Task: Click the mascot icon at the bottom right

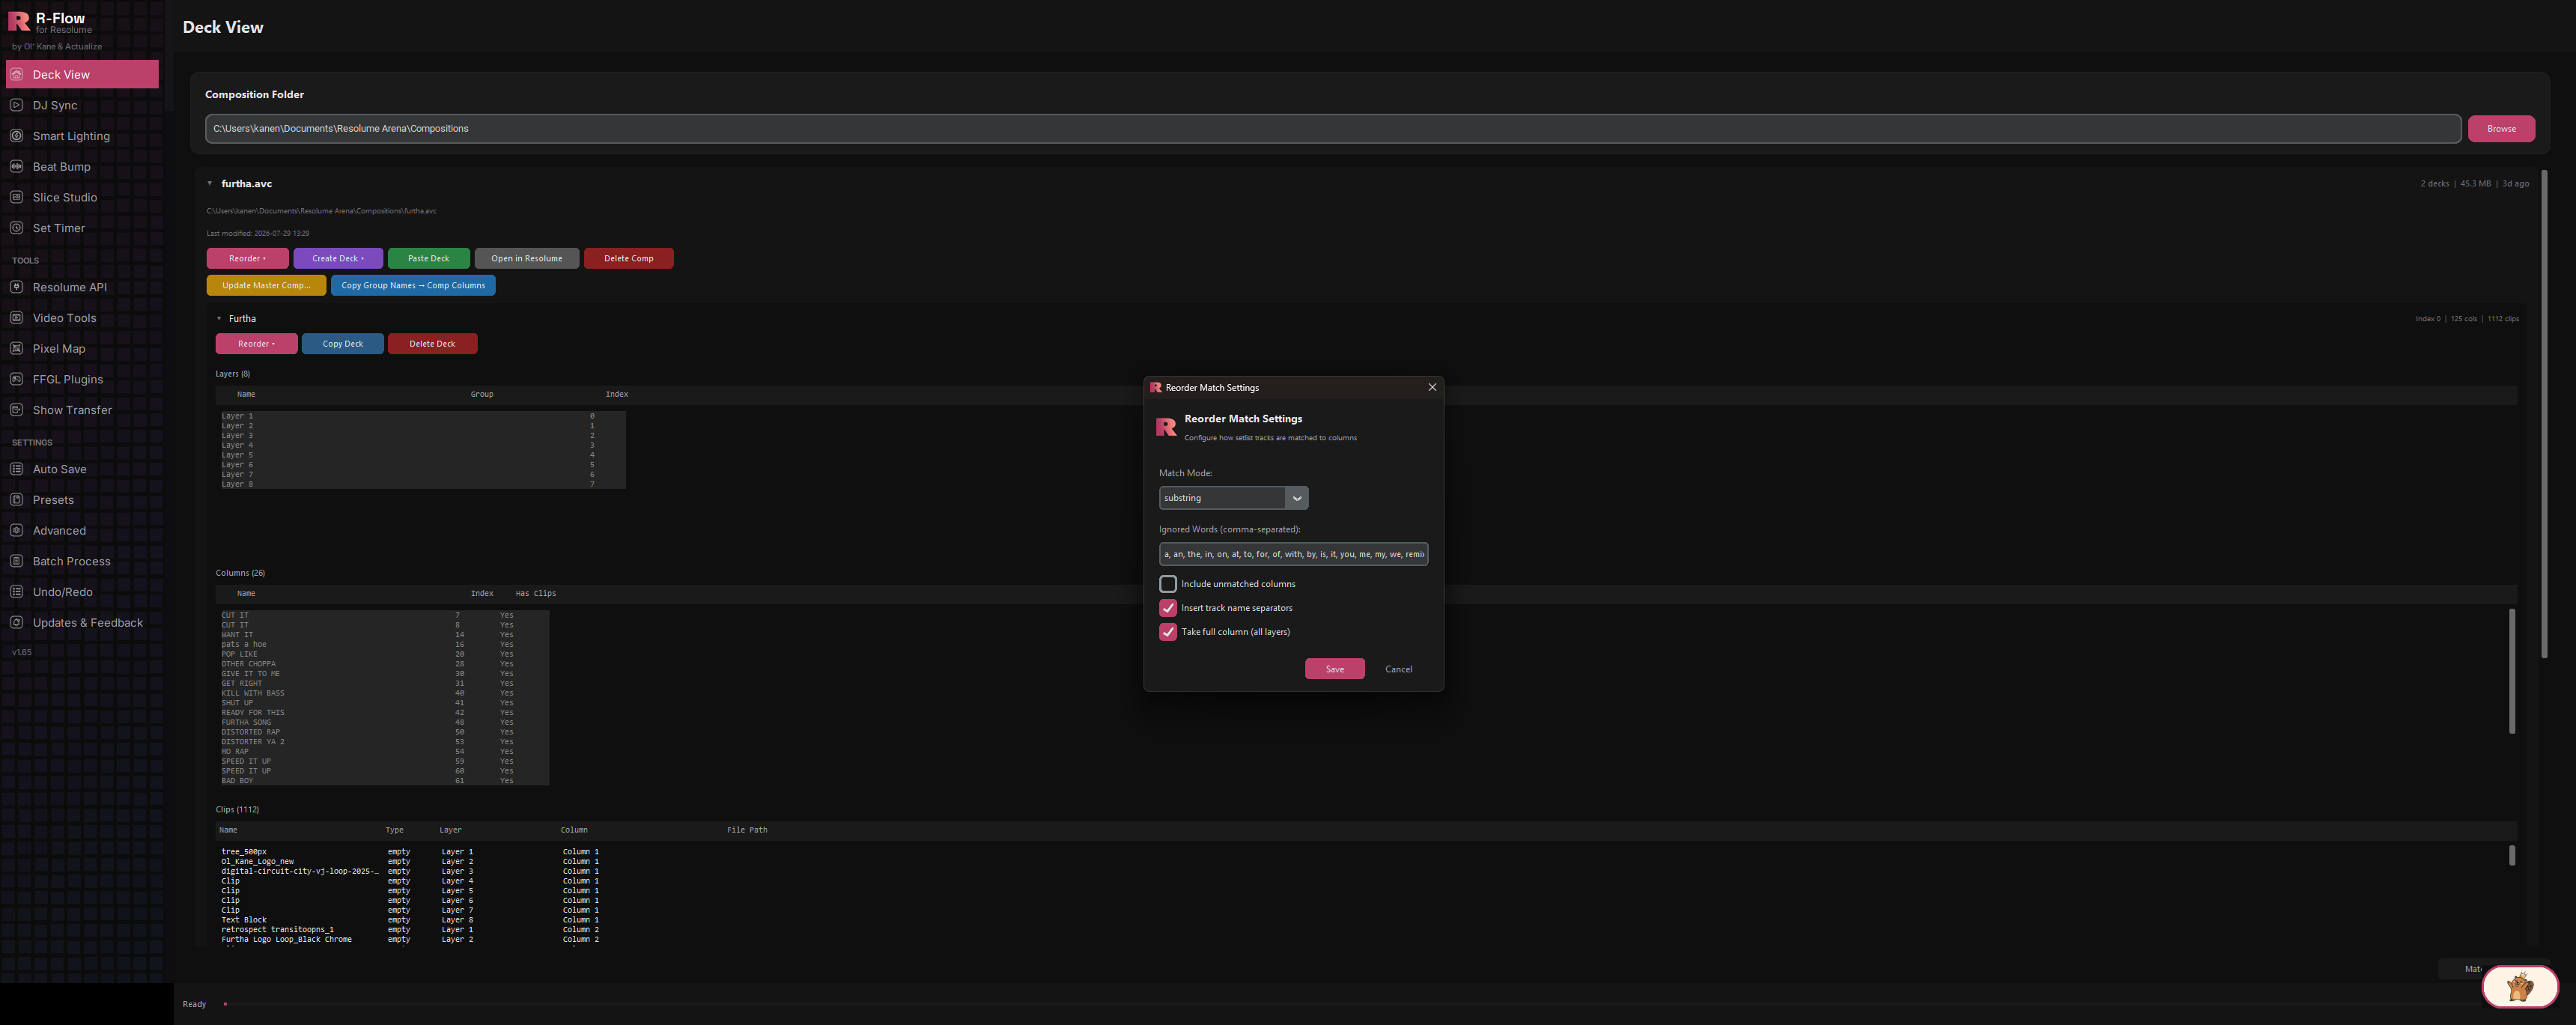Action: [2519, 987]
